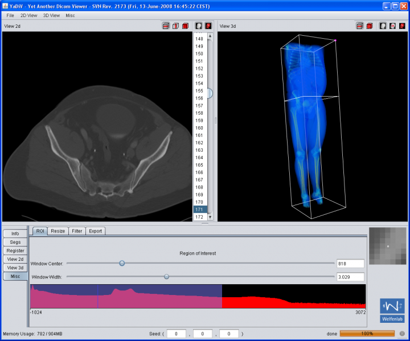Open the 2D View menu
Viewport: 410px width, 341px height.
[28, 15]
